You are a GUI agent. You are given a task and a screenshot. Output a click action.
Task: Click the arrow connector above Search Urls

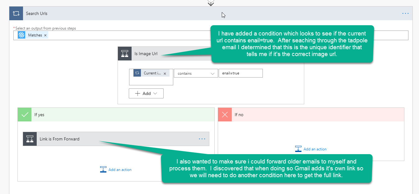click(211, 3)
